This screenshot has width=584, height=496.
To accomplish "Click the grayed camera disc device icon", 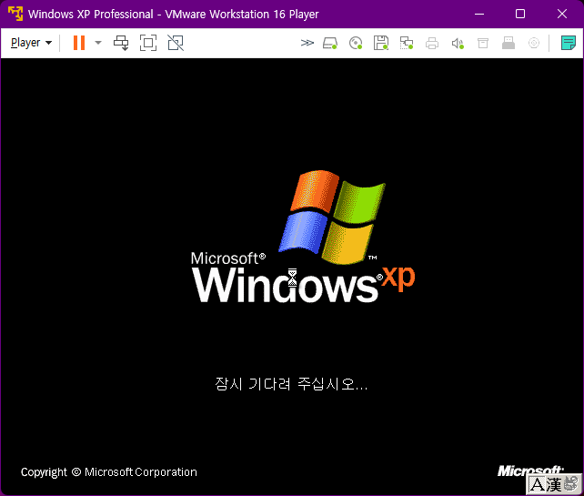I will [x=534, y=43].
